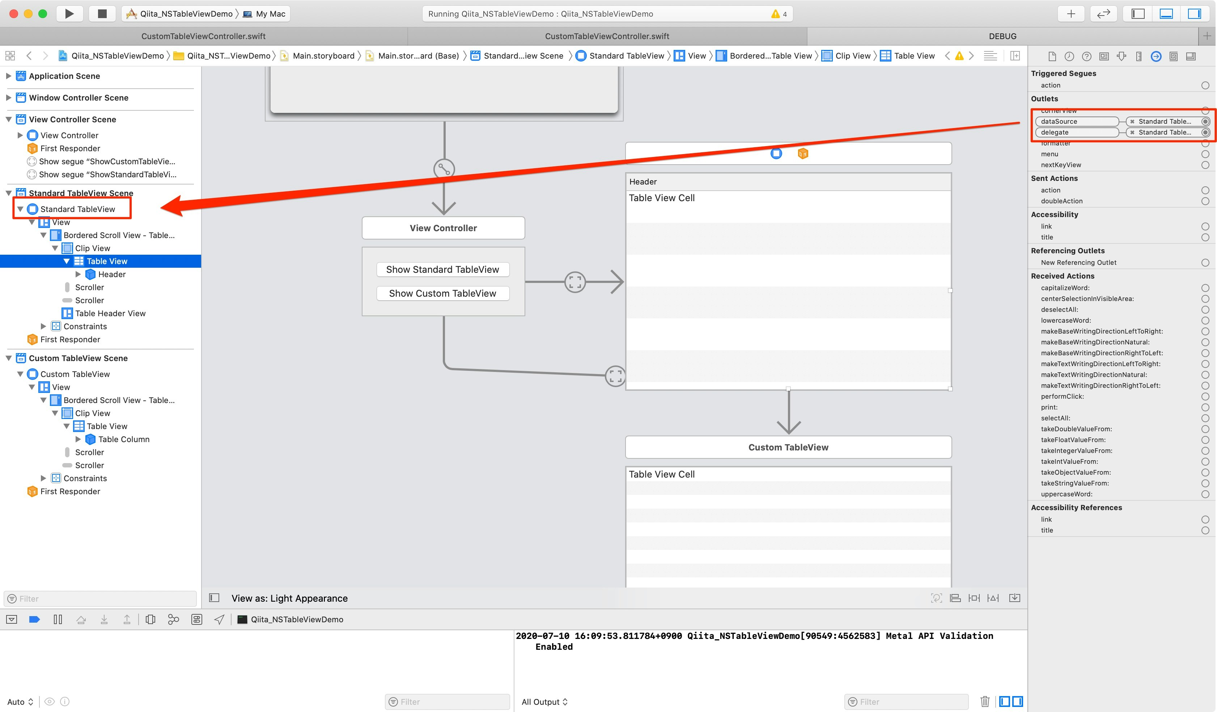Screen dimensions: 1217x712
Task: Hide the left Navigator panel
Action: click(1138, 13)
